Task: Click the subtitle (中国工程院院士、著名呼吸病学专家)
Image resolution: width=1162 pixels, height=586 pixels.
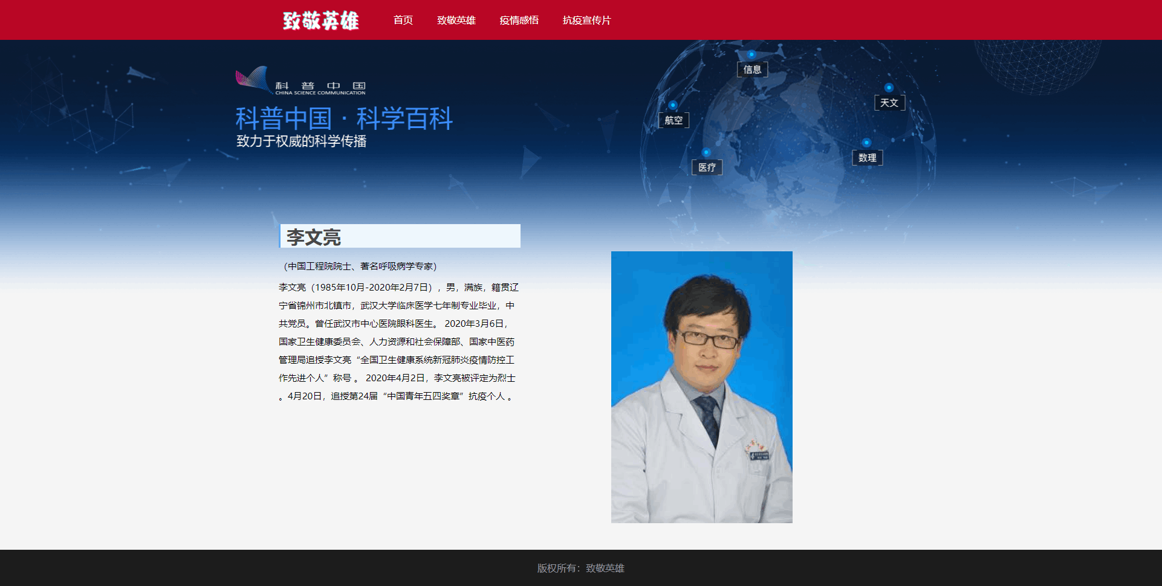Action: pos(360,266)
